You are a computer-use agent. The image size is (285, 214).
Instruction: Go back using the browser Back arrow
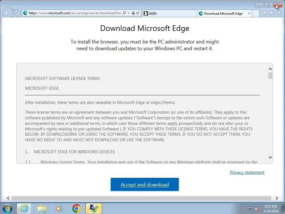pyautogui.click(x=8, y=13)
